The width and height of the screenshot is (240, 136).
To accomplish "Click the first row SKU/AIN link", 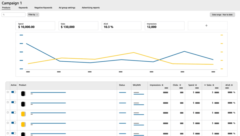I will point(139,94).
